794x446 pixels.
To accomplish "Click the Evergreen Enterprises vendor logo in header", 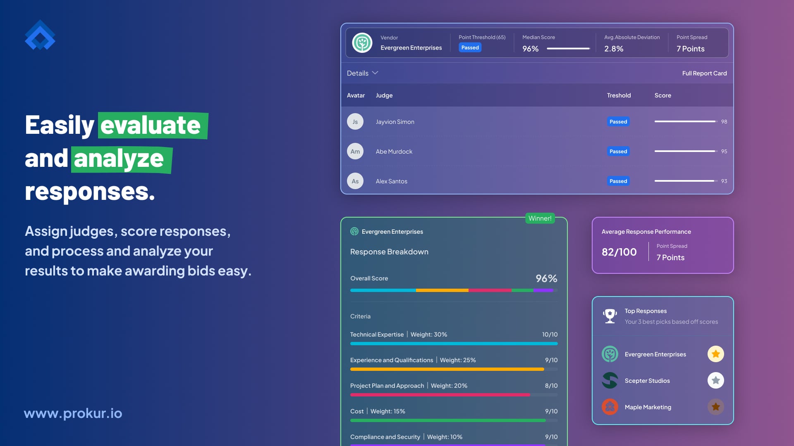I will [x=362, y=43].
